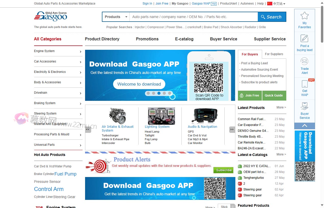Expand the Engine System category
Viewport: 324px width, 208px height.
tap(58, 51)
